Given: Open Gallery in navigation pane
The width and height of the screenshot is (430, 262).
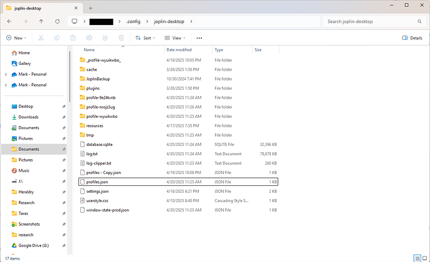Looking at the screenshot, I should pos(25,64).
